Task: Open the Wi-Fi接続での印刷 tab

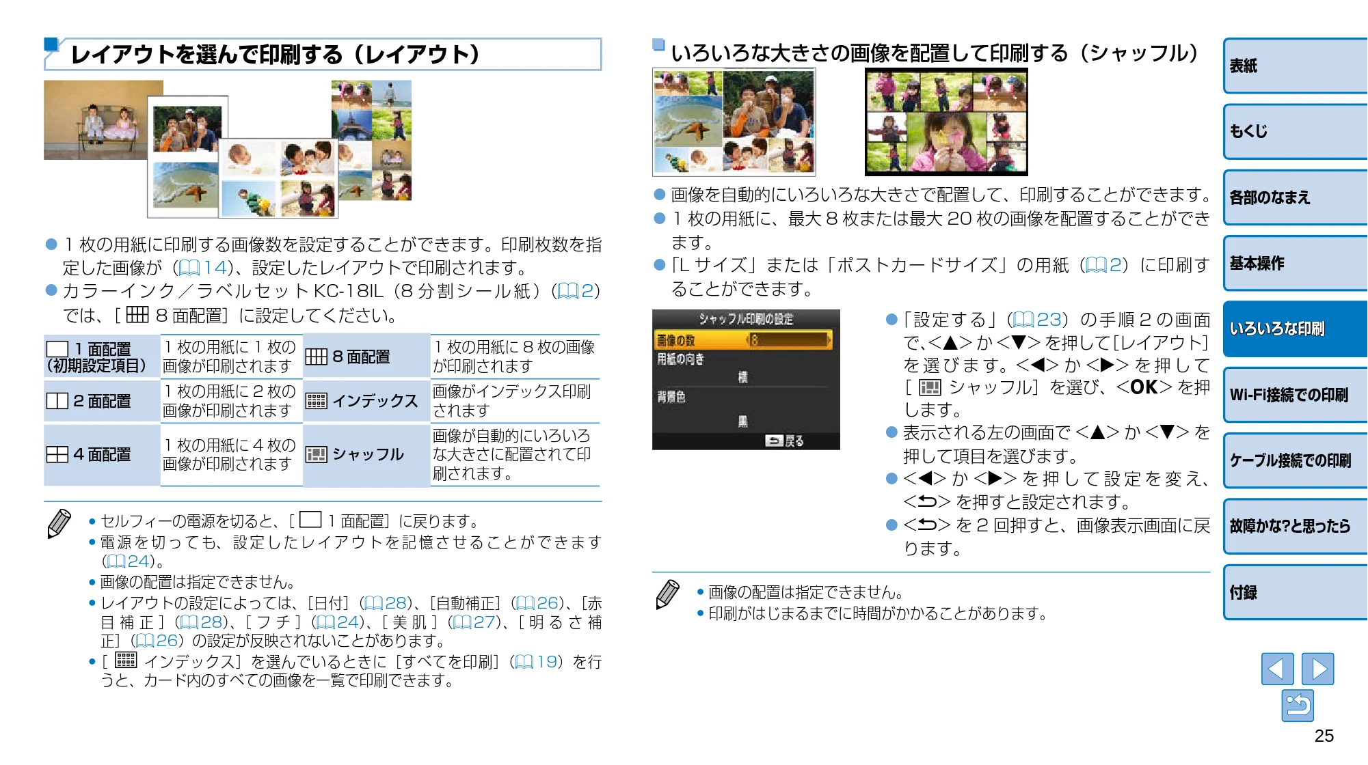Action: [x=1295, y=395]
